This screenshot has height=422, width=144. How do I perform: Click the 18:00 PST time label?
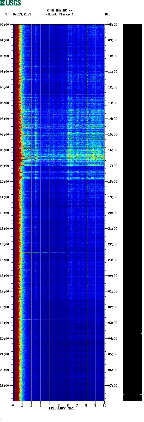click(x=5, y=307)
